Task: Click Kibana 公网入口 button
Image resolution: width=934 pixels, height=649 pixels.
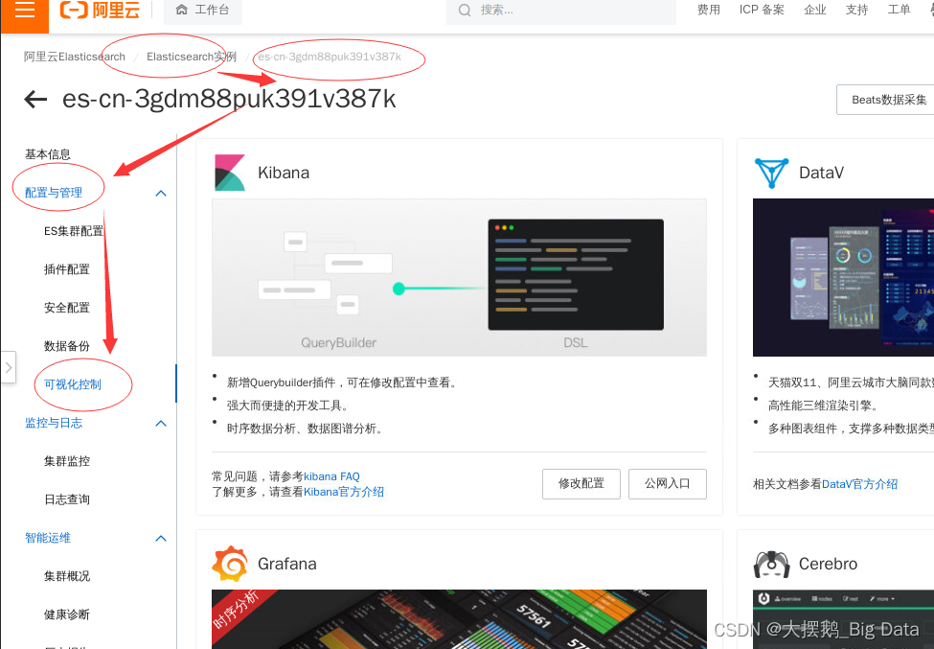Action: pyautogui.click(x=667, y=484)
